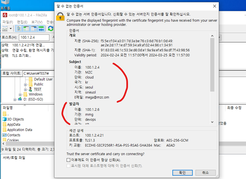Click the 로컬 사이트 path field

click(39, 74)
